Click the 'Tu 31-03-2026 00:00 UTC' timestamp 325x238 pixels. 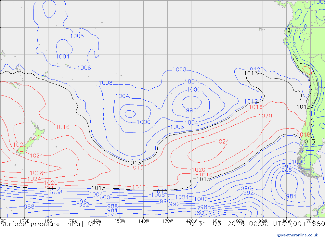(238, 224)
